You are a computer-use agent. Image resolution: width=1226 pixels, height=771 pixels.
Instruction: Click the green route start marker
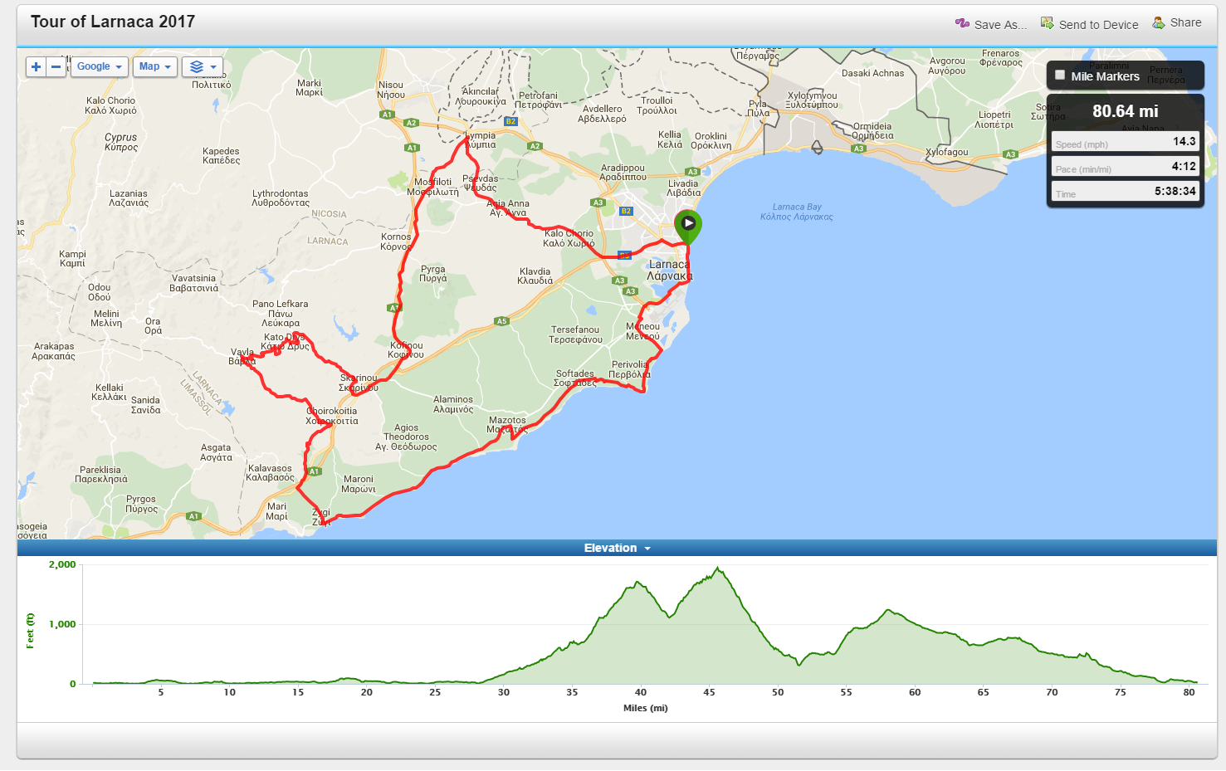tap(688, 225)
